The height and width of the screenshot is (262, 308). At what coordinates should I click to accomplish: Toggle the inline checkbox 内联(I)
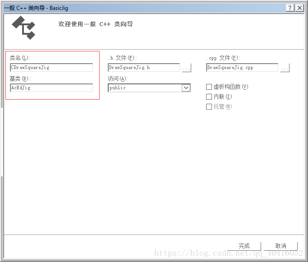[209, 97]
